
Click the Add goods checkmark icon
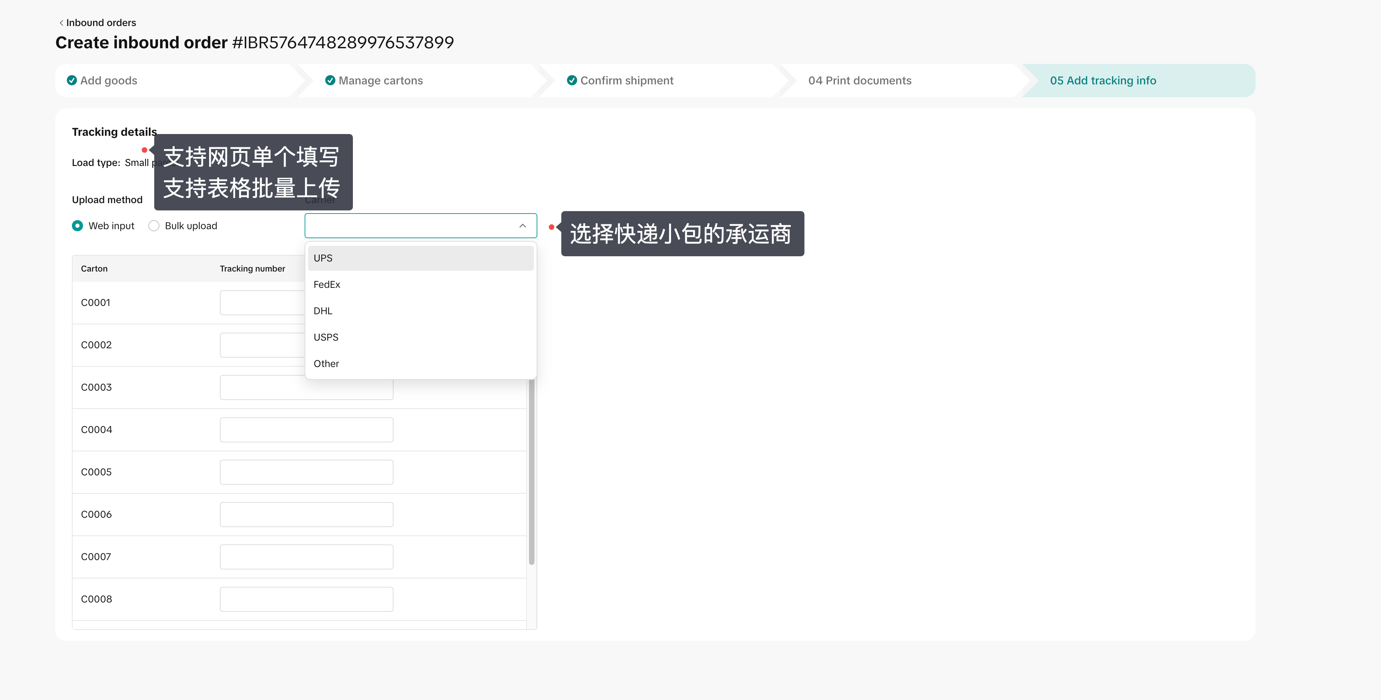71,81
